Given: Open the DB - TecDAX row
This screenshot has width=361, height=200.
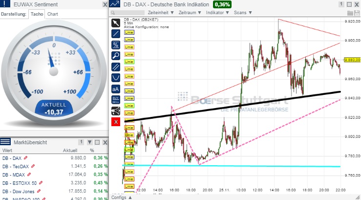Looking at the screenshot, I should point(54,166).
